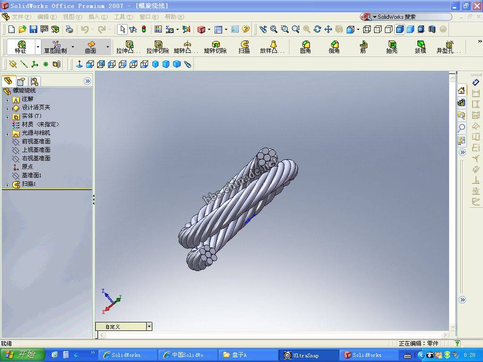Switch to wireframe display style
The height and width of the screenshot is (362, 483).
click(367, 29)
